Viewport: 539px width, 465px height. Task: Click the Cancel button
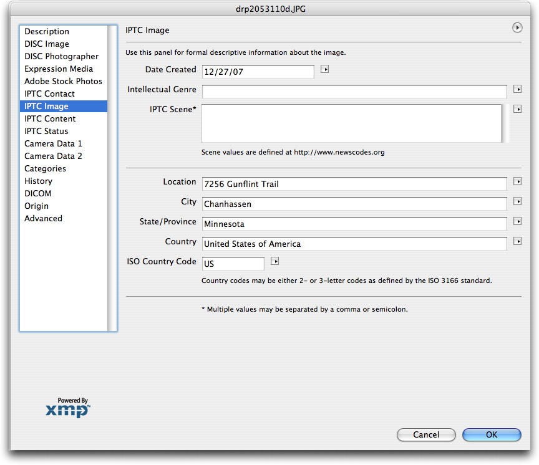tap(426, 435)
